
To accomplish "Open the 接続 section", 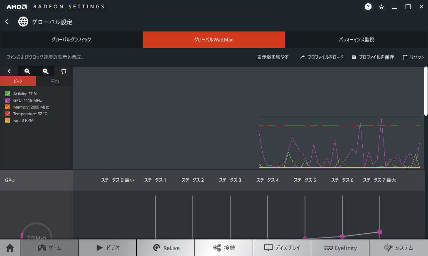I will click(x=224, y=248).
